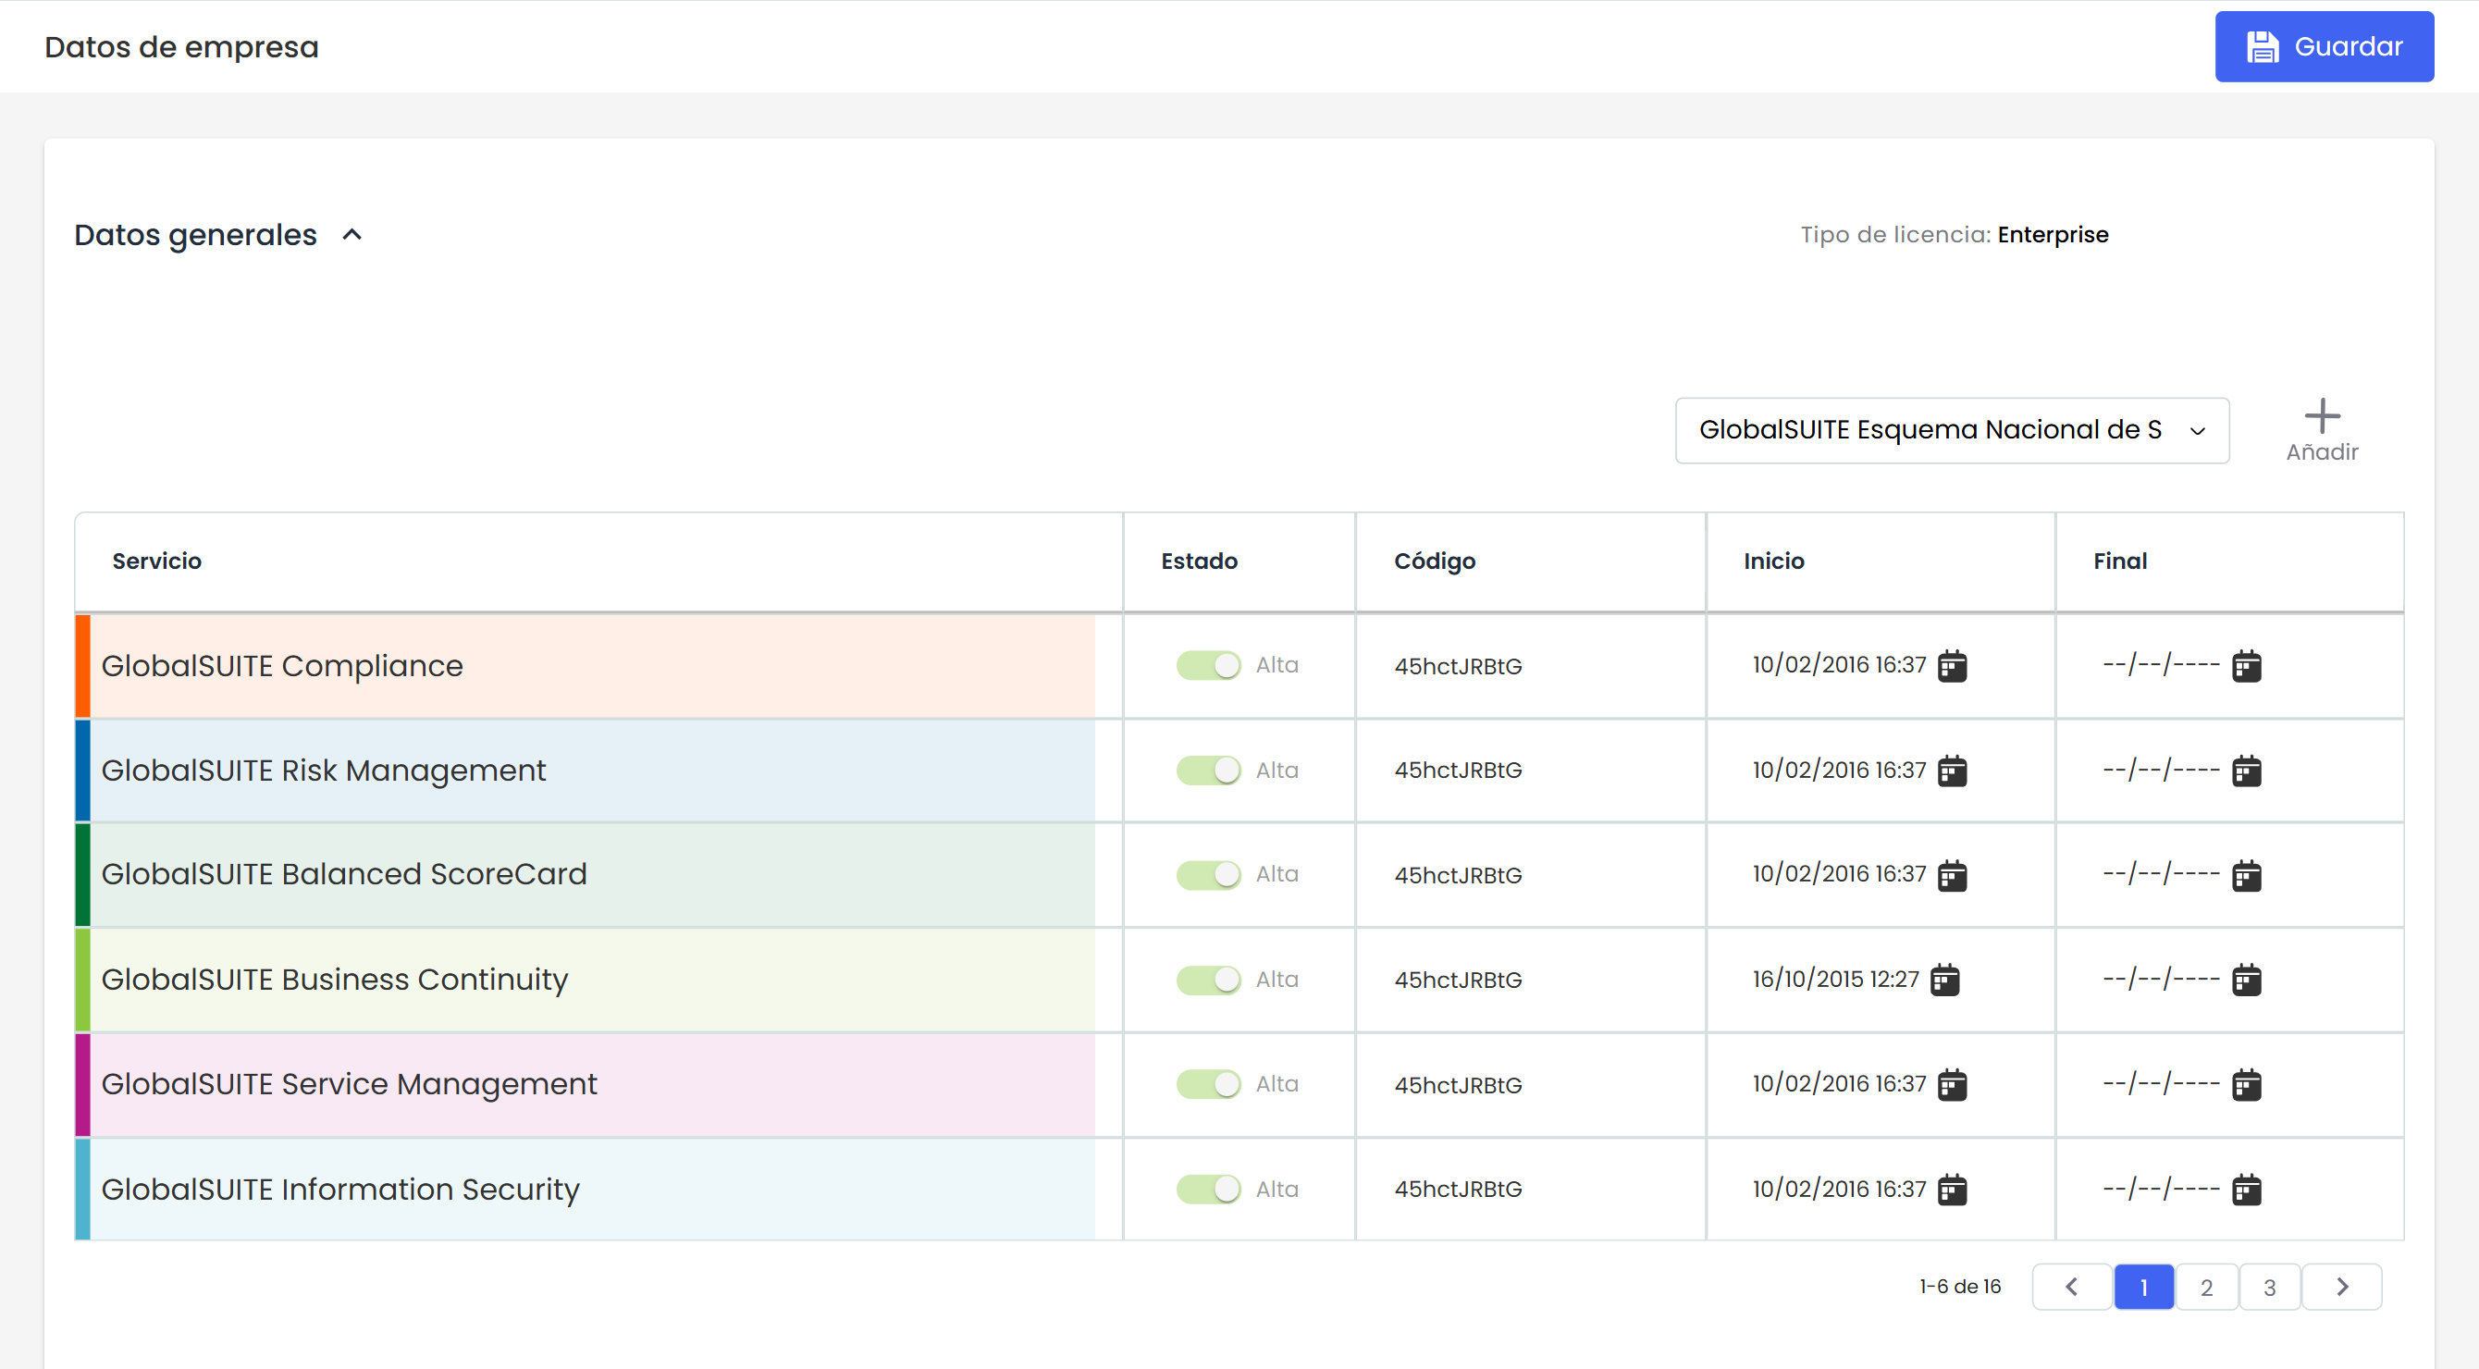Click the 16/10/2015 12:27 Inicio date
The height and width of the screenshot is (1369, 2479).
pyautogui.click(x=1835, y=980)
